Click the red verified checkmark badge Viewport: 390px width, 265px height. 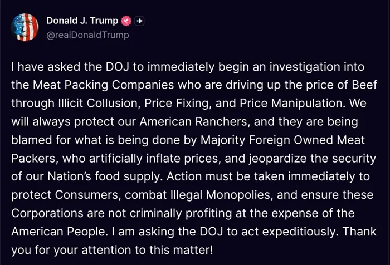(126, 21)
